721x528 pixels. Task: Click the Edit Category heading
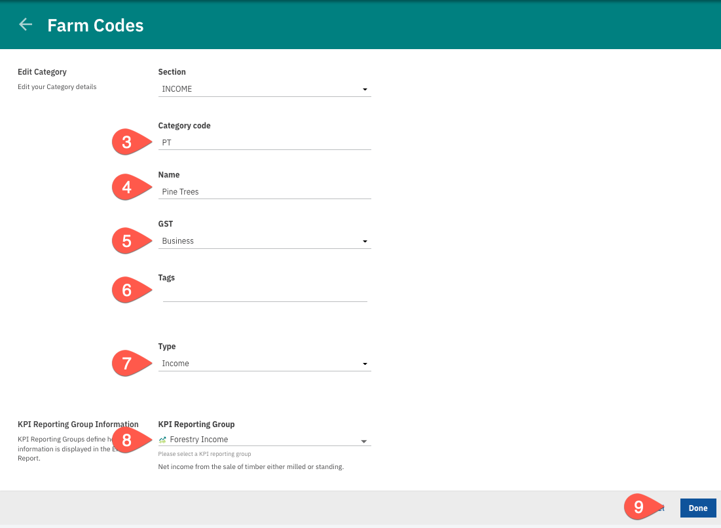(x=42, y=71)
